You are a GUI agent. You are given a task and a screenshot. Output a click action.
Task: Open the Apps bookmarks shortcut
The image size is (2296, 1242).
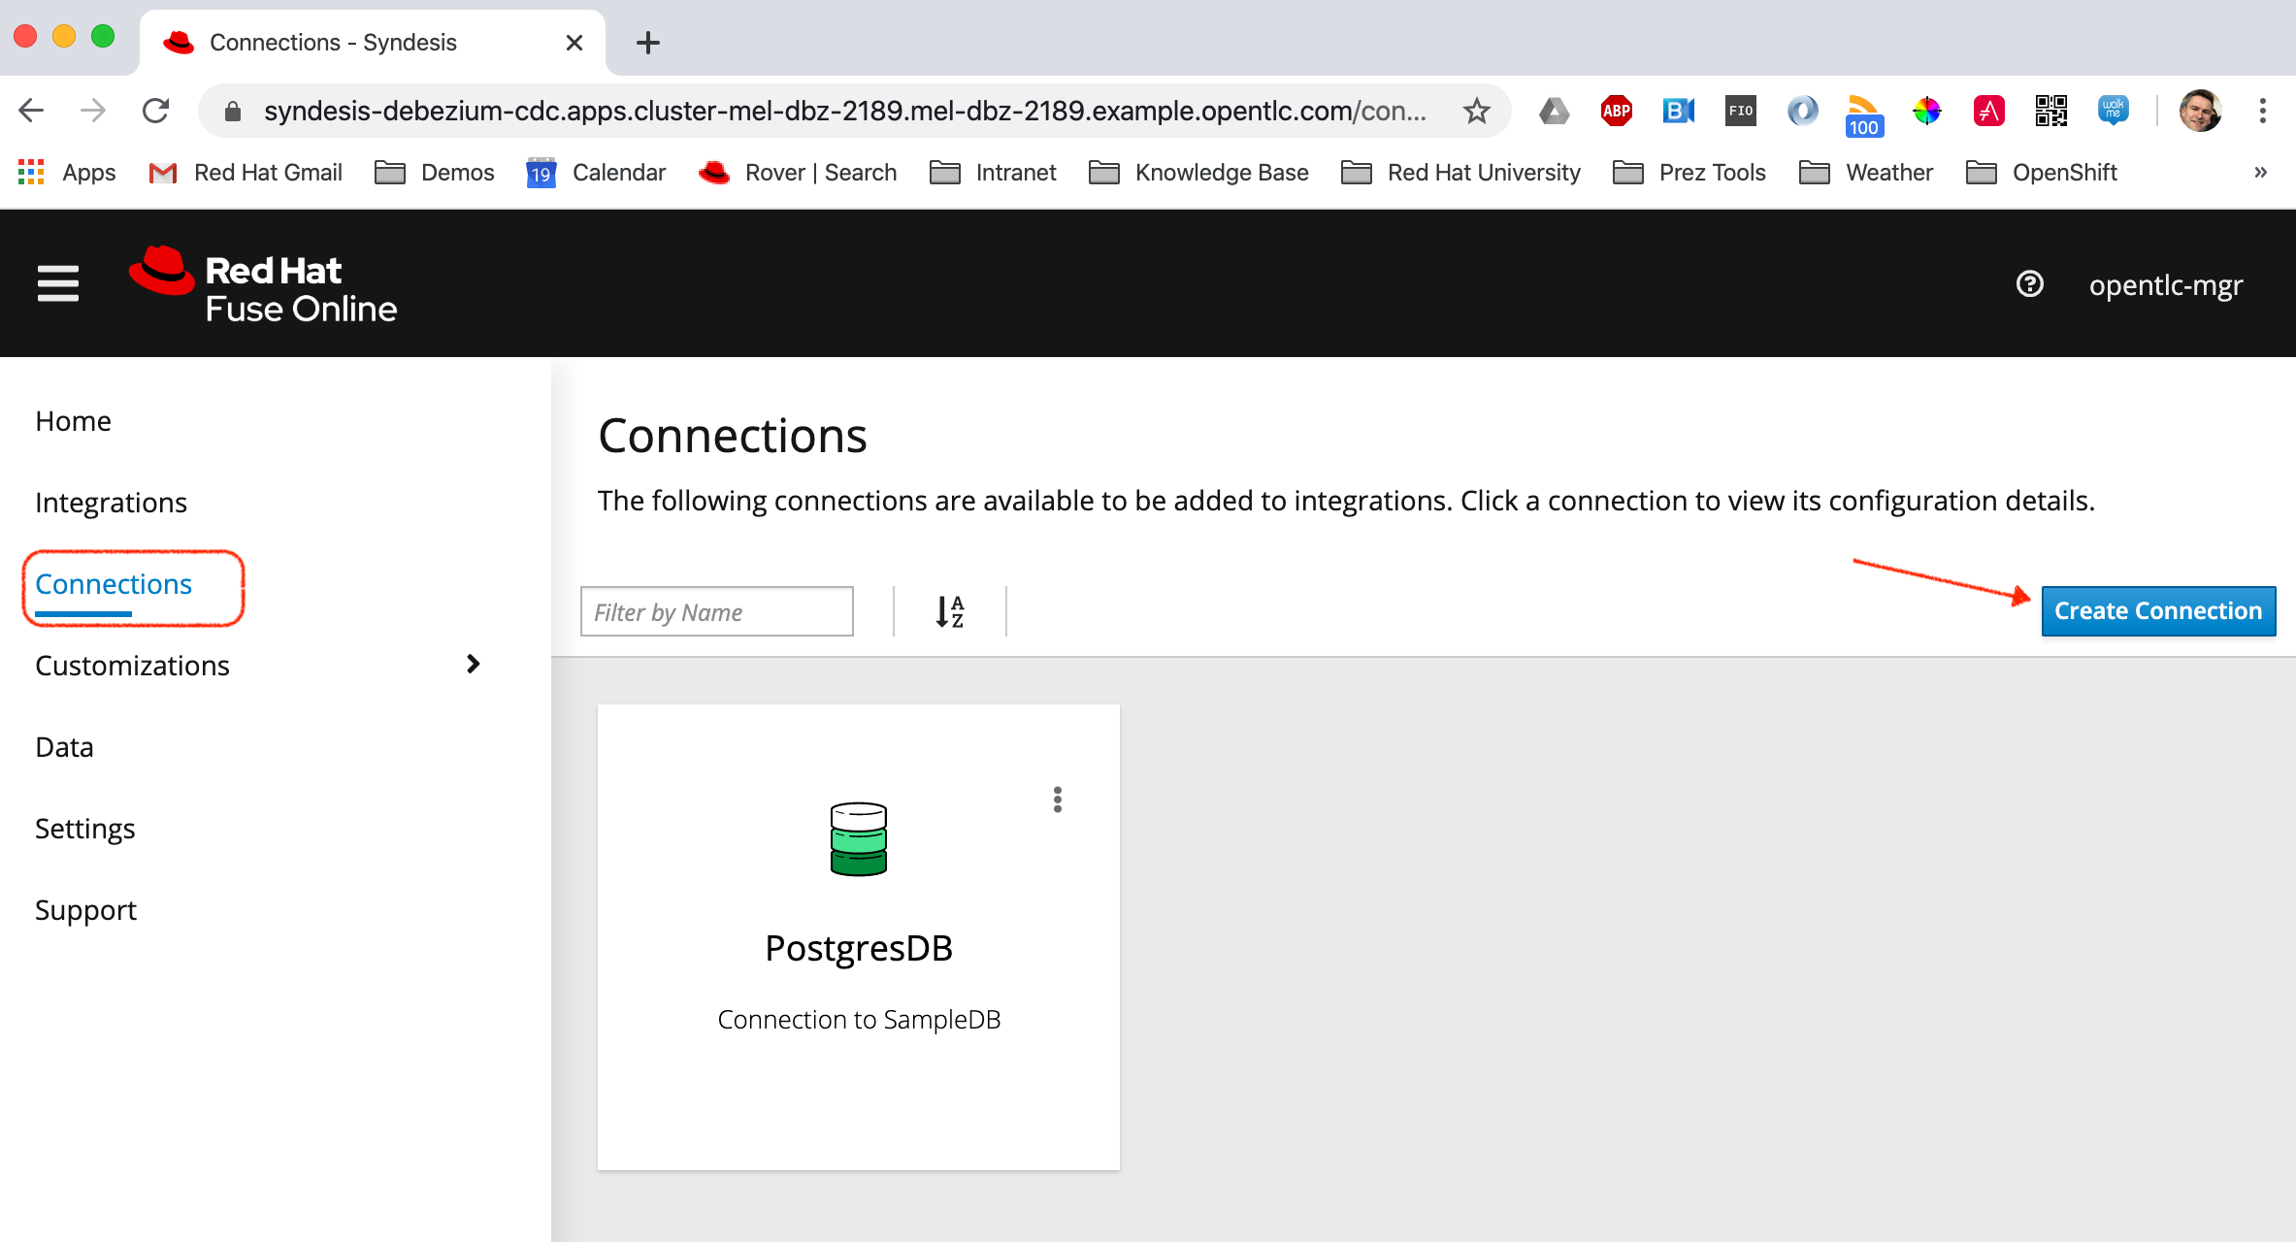click(x=67, y=173)
